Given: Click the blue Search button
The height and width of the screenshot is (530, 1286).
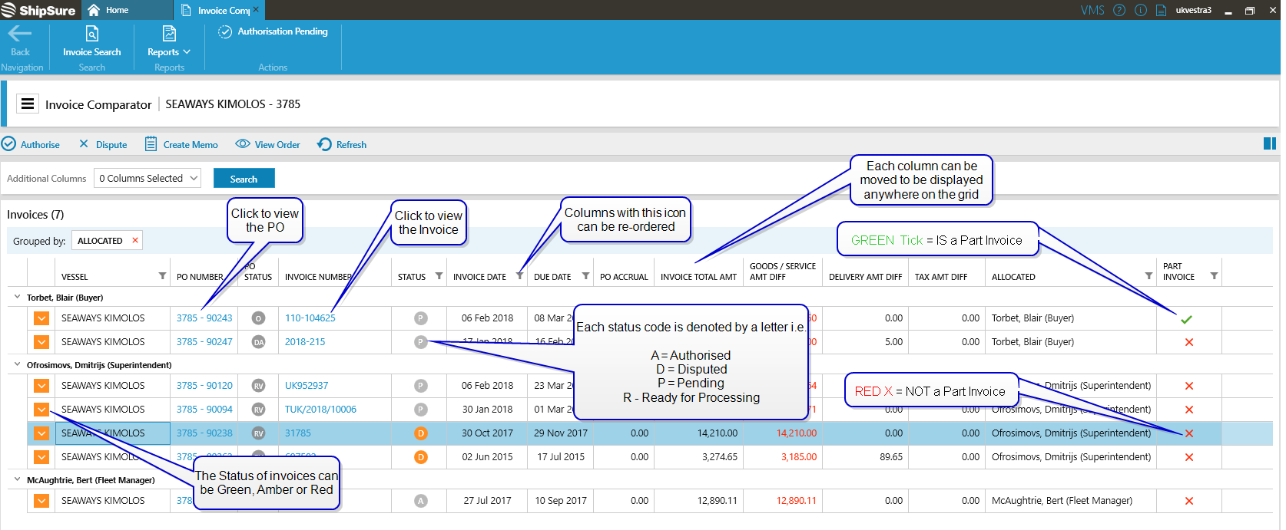Looking at the screenshot, I should [244, 179].
